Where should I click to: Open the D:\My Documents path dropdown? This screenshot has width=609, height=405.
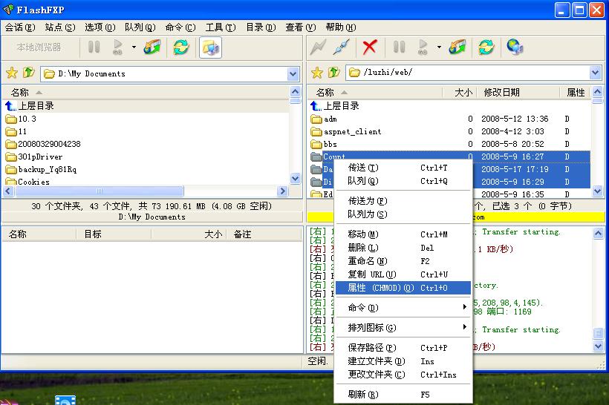tap(293, 73)
